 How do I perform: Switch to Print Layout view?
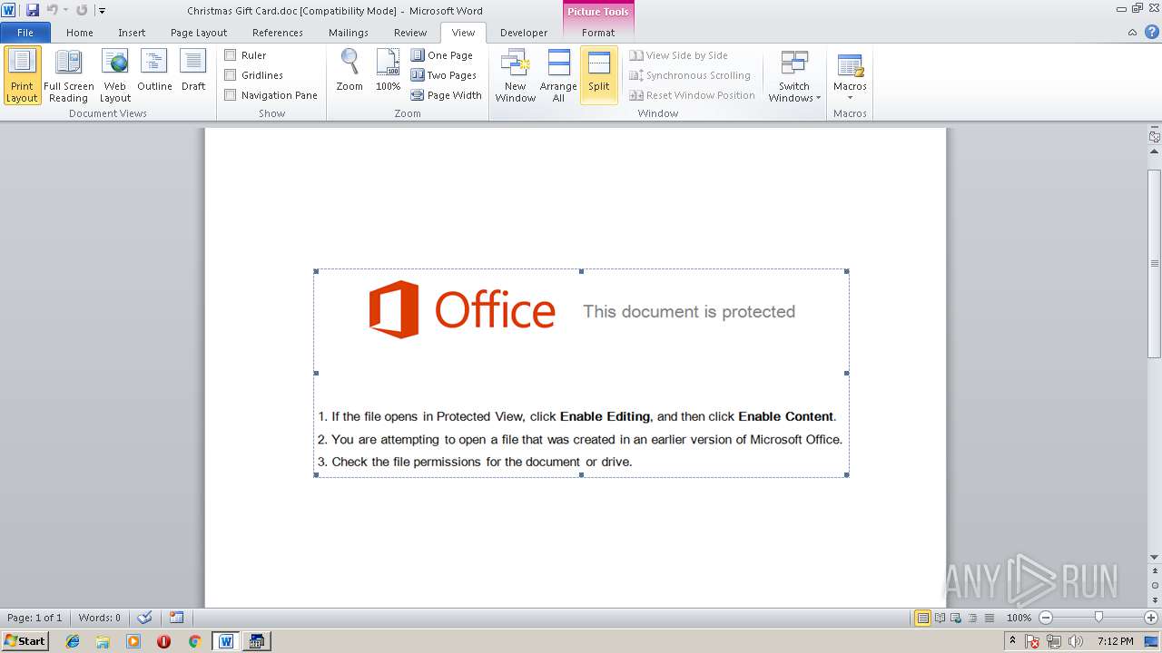tap(22, 76)
